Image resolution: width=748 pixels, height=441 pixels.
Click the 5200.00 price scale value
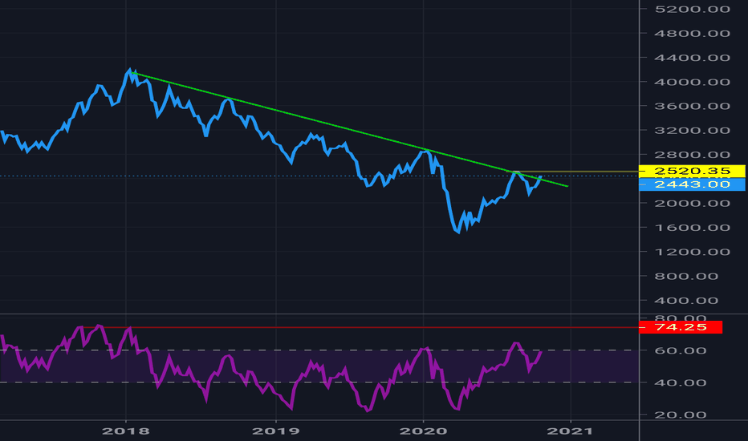point(692,9)
